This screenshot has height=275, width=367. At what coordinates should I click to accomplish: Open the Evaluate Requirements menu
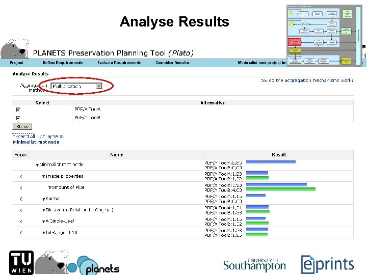tap(119, 63)
